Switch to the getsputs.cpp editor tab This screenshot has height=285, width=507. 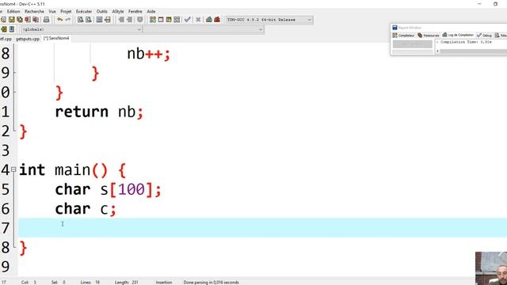(x=28, y=39)
